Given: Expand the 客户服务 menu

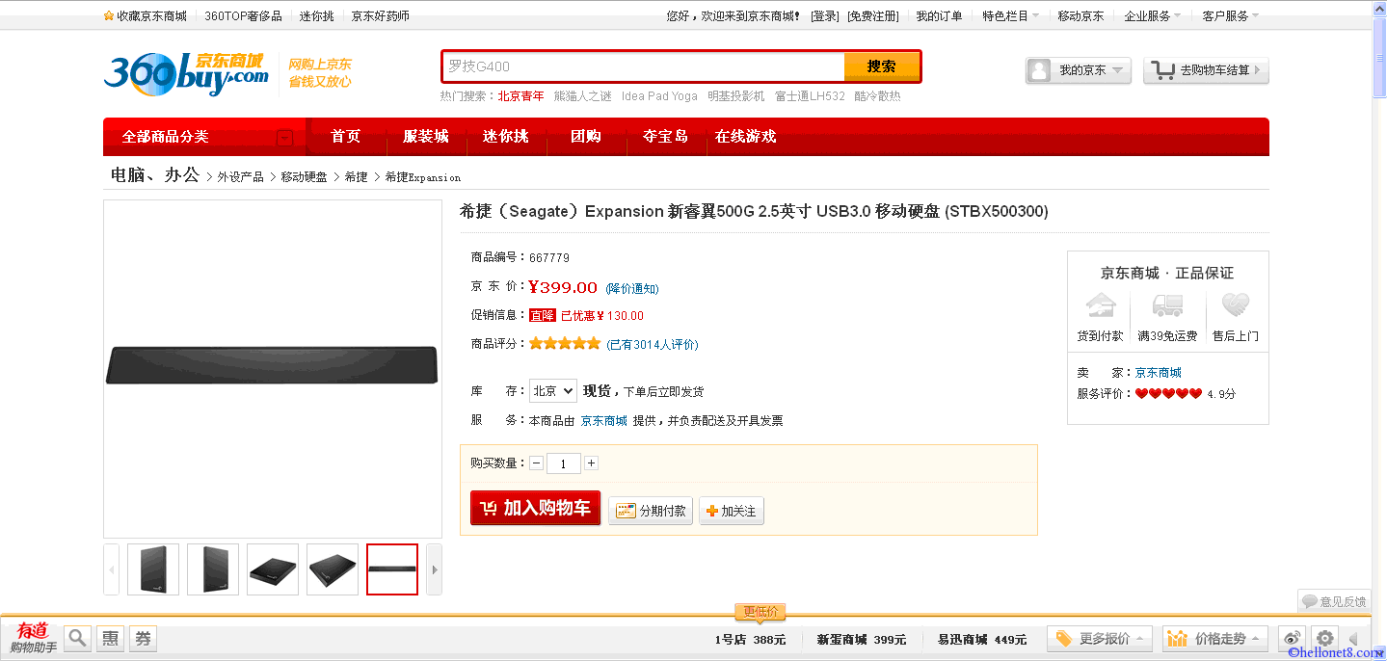Looking at the screenshot, I should click(1230, 15).
